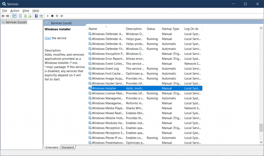The width and height of the screenshot is (264, 156).
Task: Click the Services app icon in title bar
Action: (4, 4)
